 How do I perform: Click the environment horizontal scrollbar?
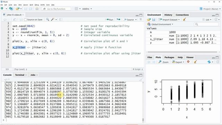pyautogui.click(x=182, y=52)
